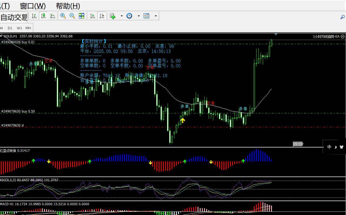Switch chart to line chart display
Image resolution: width=346 pixels, height=215 pixels.
[x=52, y=16]
